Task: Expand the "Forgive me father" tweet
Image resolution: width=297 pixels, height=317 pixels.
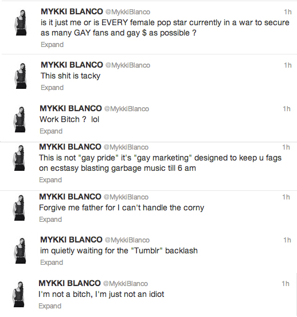Action: point(50,220)
